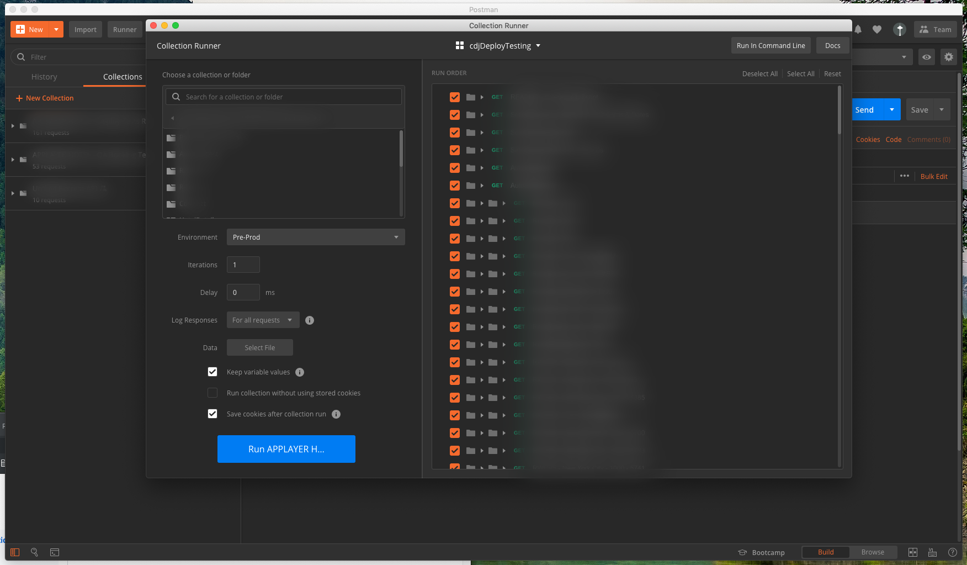The height and width of the screenshot is (565, 967).
Task: Disable Save cookies after collection run
Action: [x=212, y=414]
